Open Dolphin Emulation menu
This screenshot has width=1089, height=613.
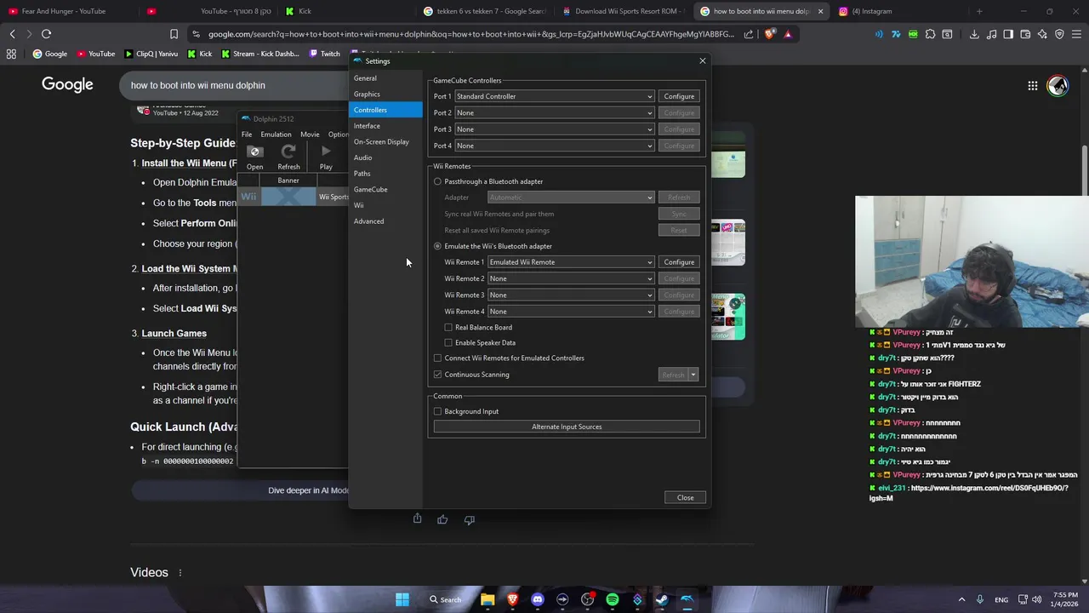[x=276, y=135]
